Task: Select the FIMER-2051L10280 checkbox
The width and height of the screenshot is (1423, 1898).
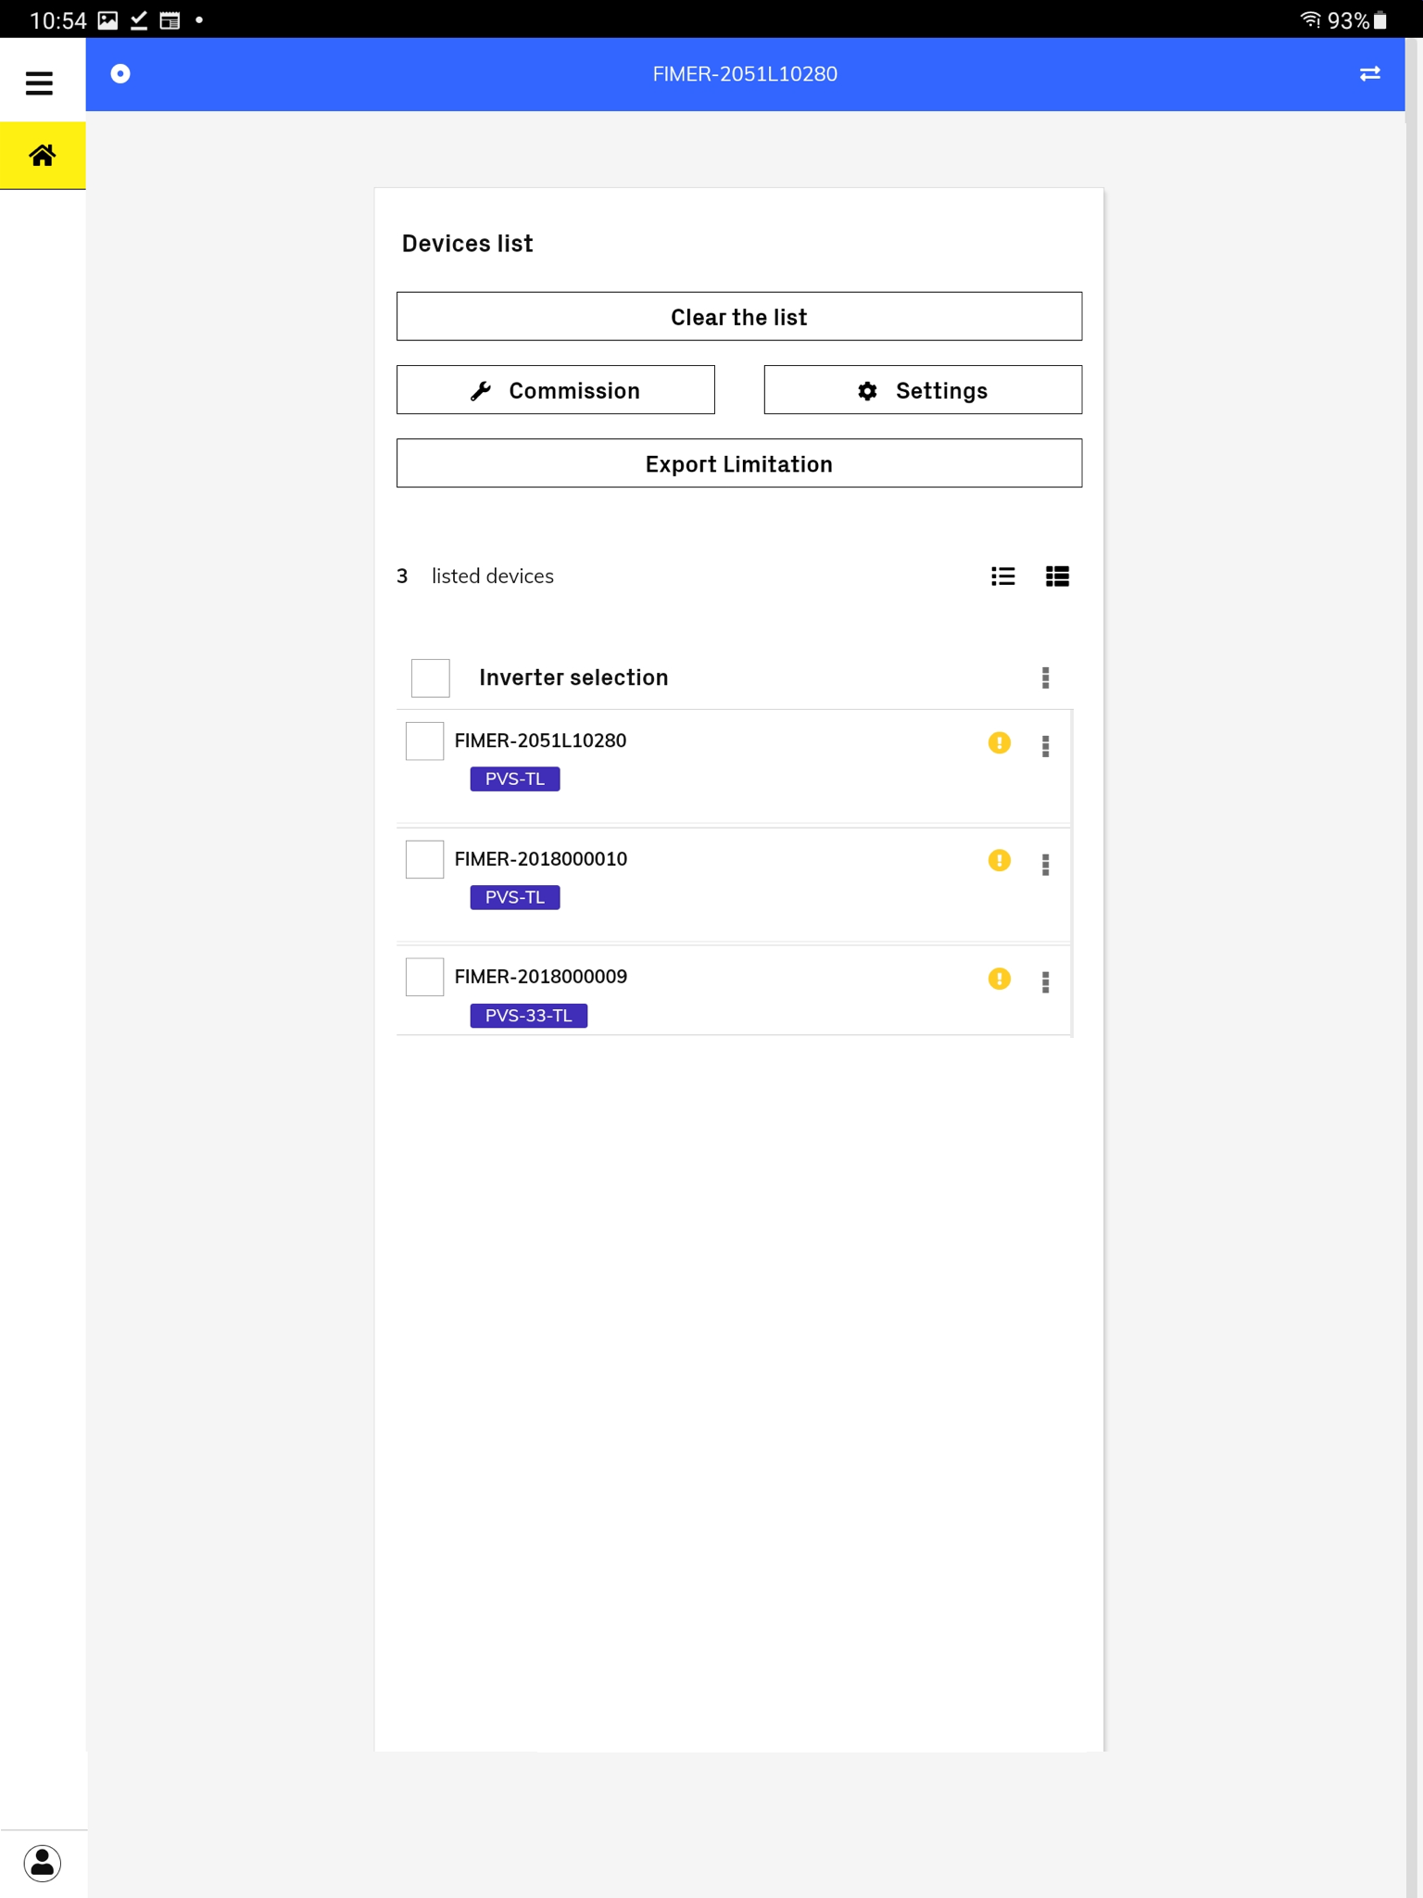Action: (x=424, y=741)
